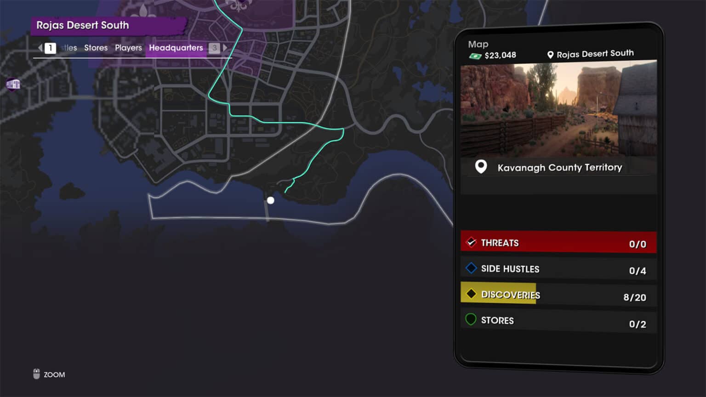Select the Headquarters filter tab
706x397 pixels.
pos(176,48)
